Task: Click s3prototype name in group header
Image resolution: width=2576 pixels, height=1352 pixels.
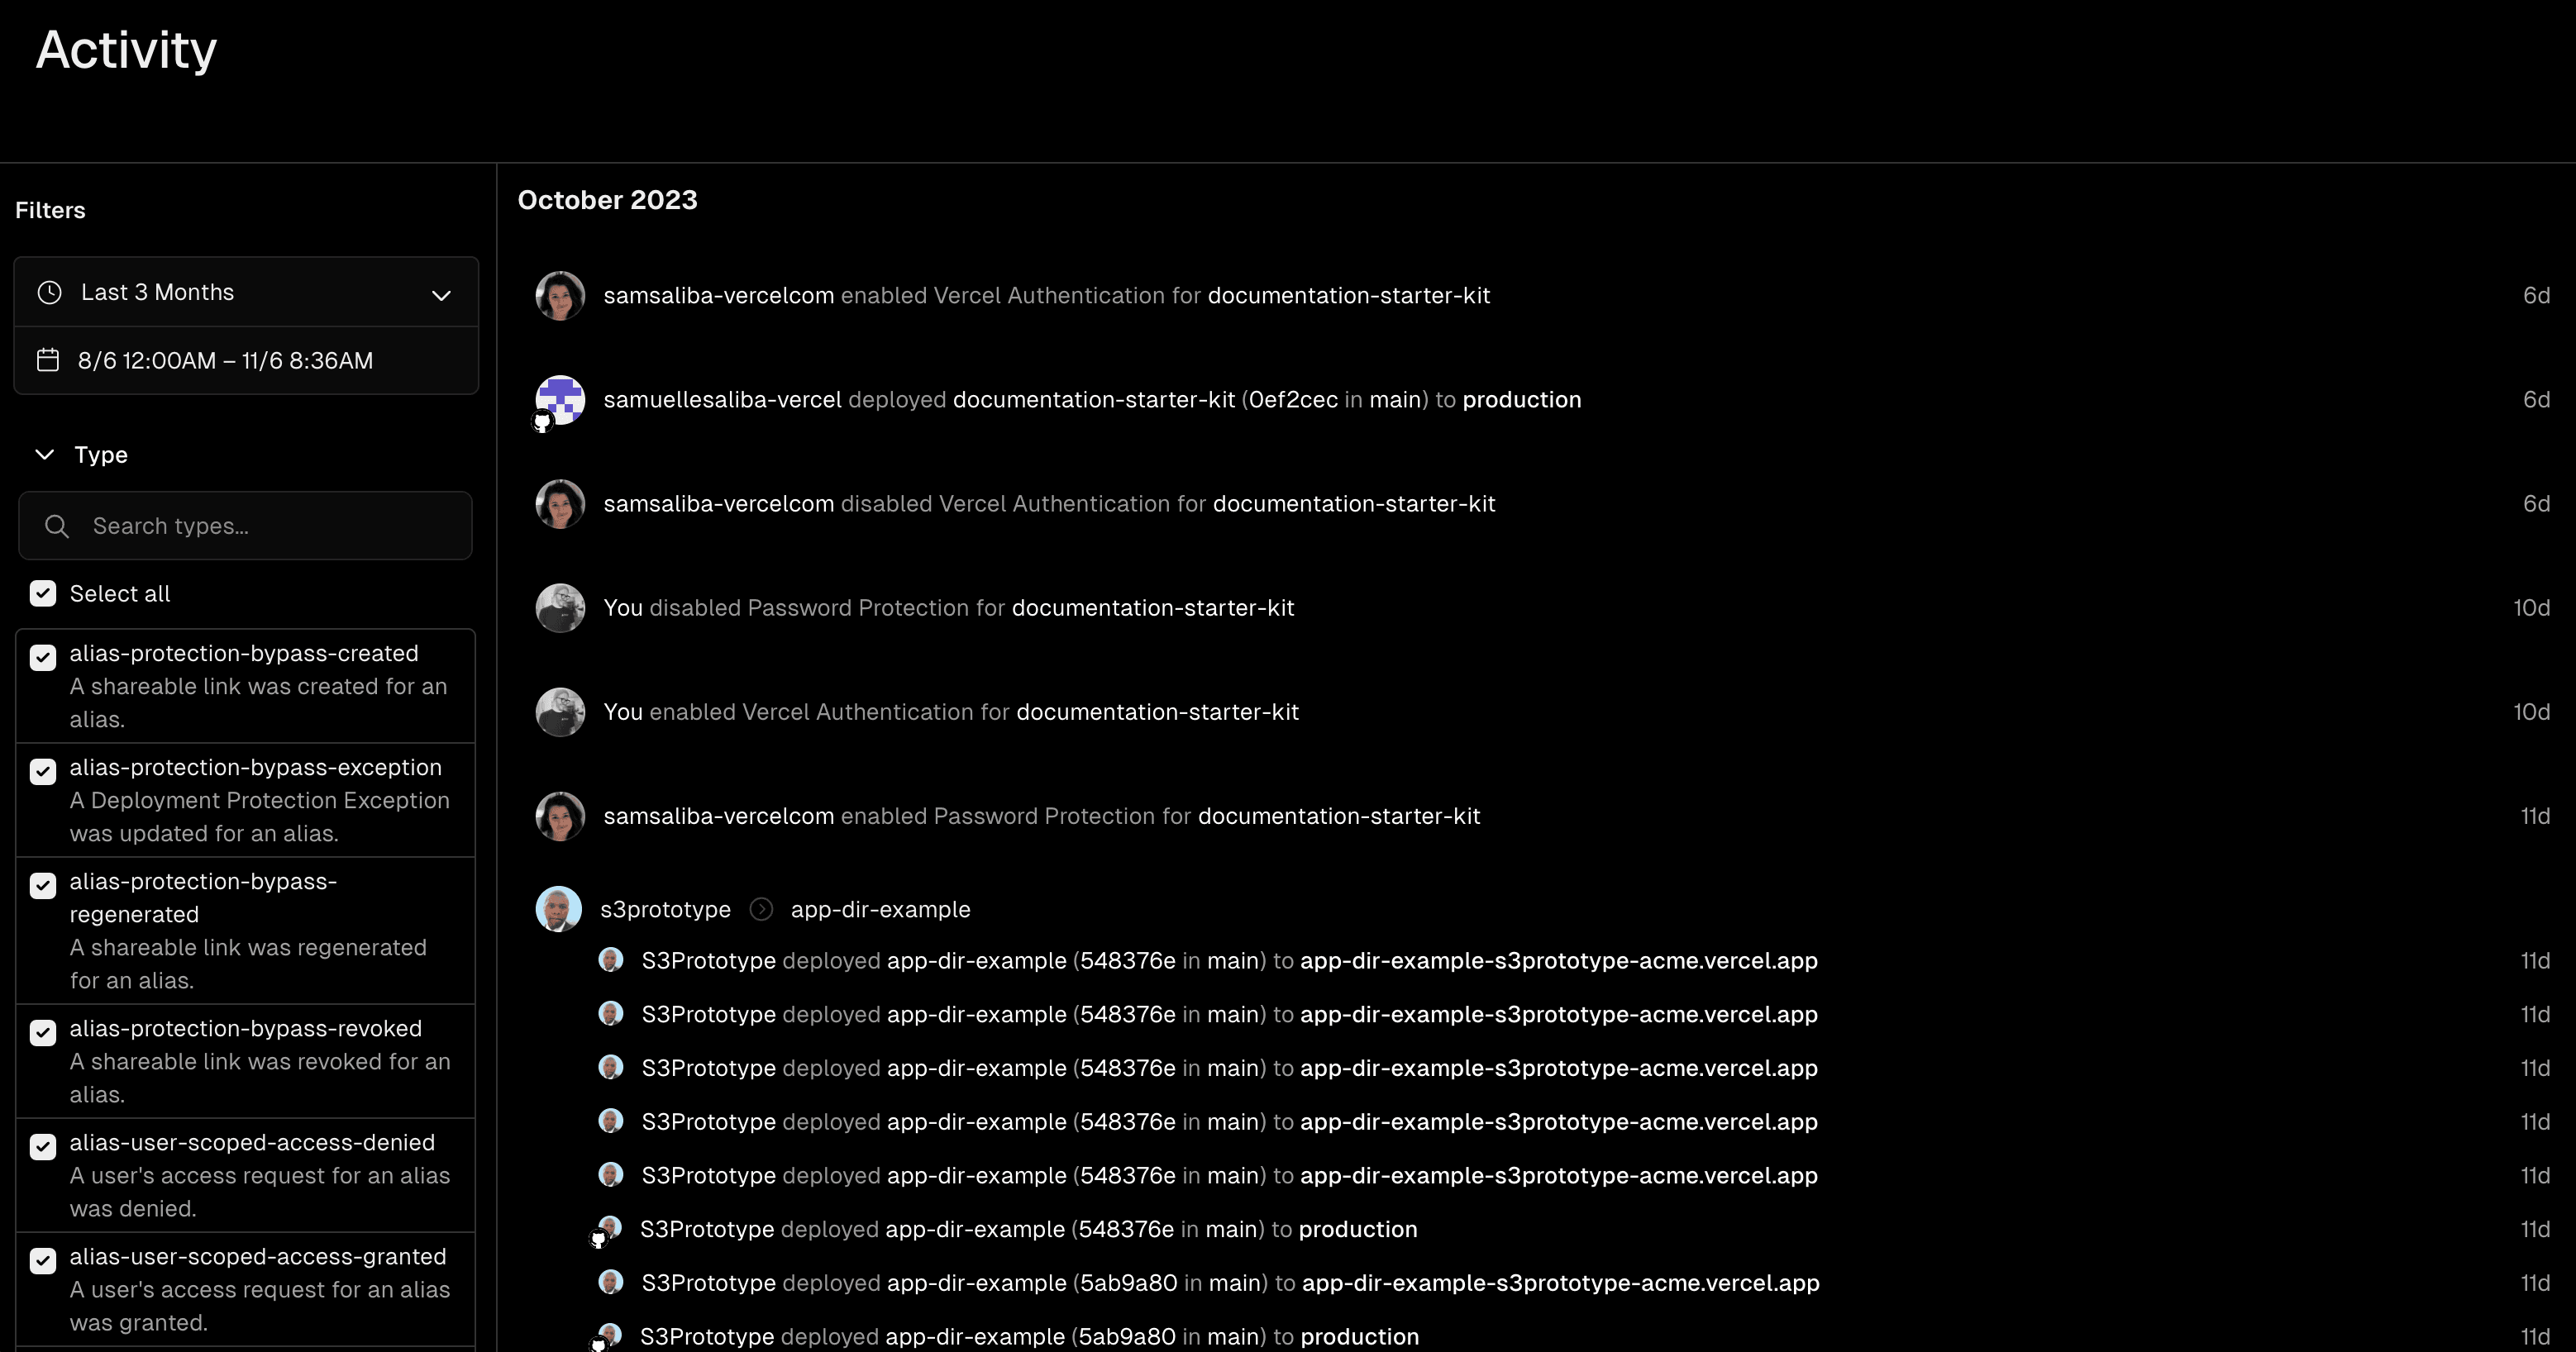Action: (665, 909)
